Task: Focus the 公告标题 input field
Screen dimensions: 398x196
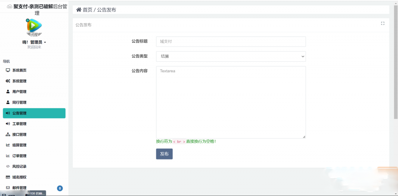Action: point(231,42)
